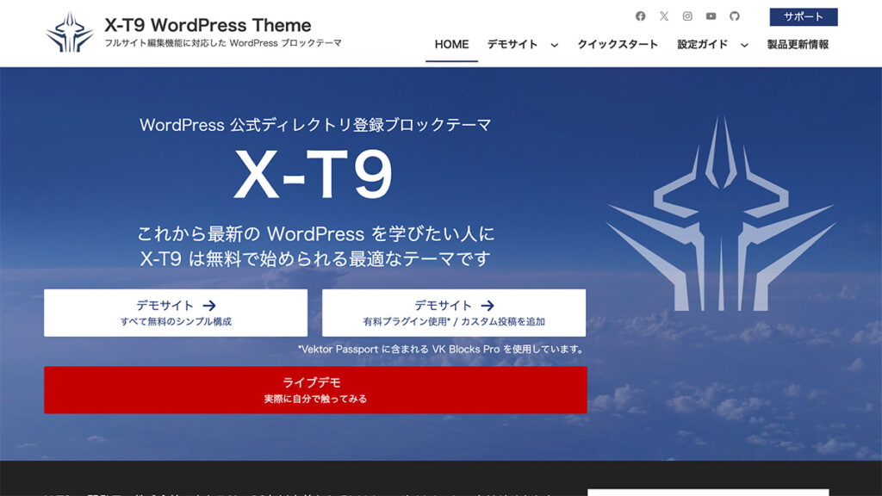
Task: Click the サポート button
Action: click(804, 17)
